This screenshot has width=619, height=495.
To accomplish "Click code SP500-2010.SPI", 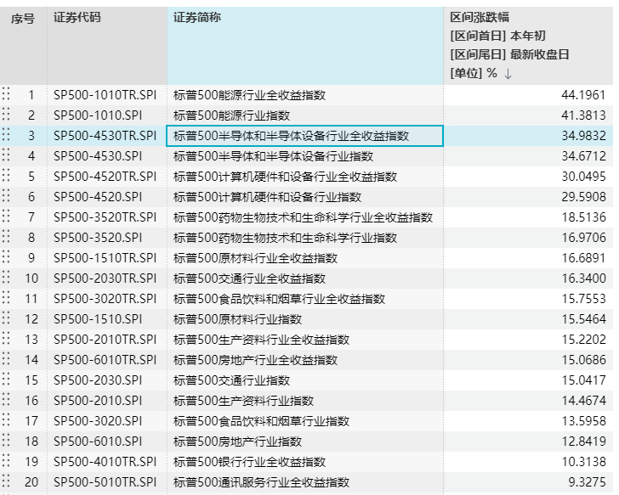I will (x=98, y=401).
